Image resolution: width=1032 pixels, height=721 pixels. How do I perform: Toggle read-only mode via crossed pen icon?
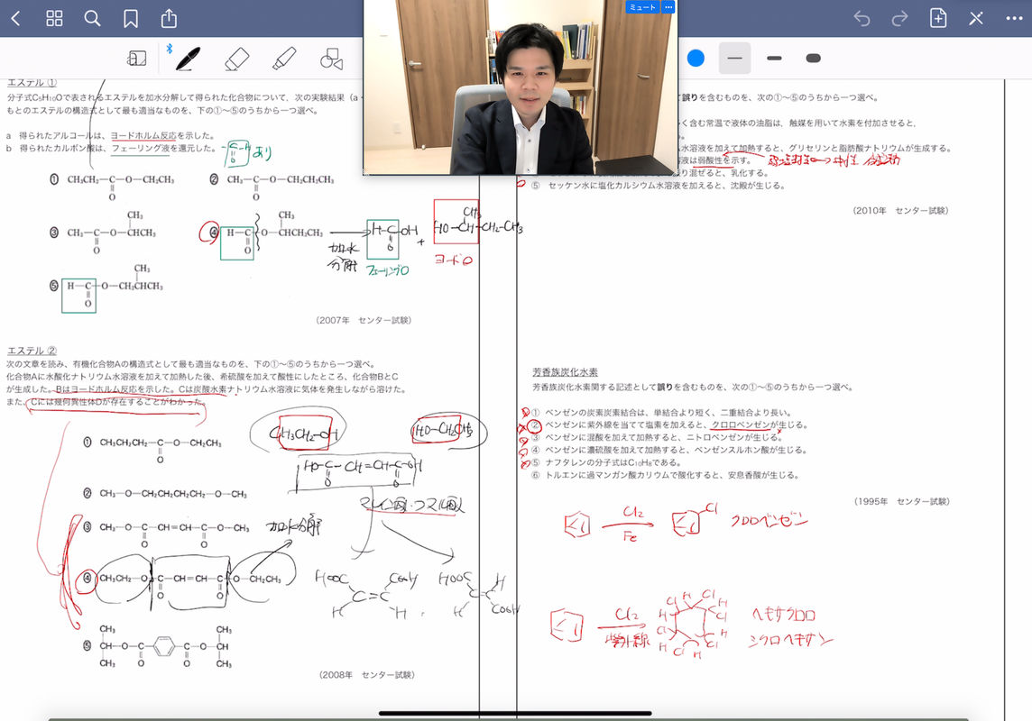click(x=976, y=18)
